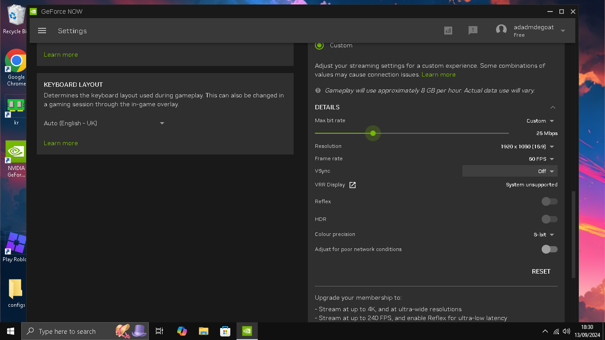Open the VSync dropdown
605x340 pixels.
[510, 171]
